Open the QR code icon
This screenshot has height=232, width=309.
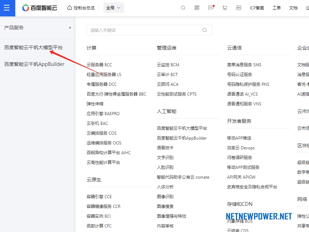pyautogui.click(x=197, y=8)
